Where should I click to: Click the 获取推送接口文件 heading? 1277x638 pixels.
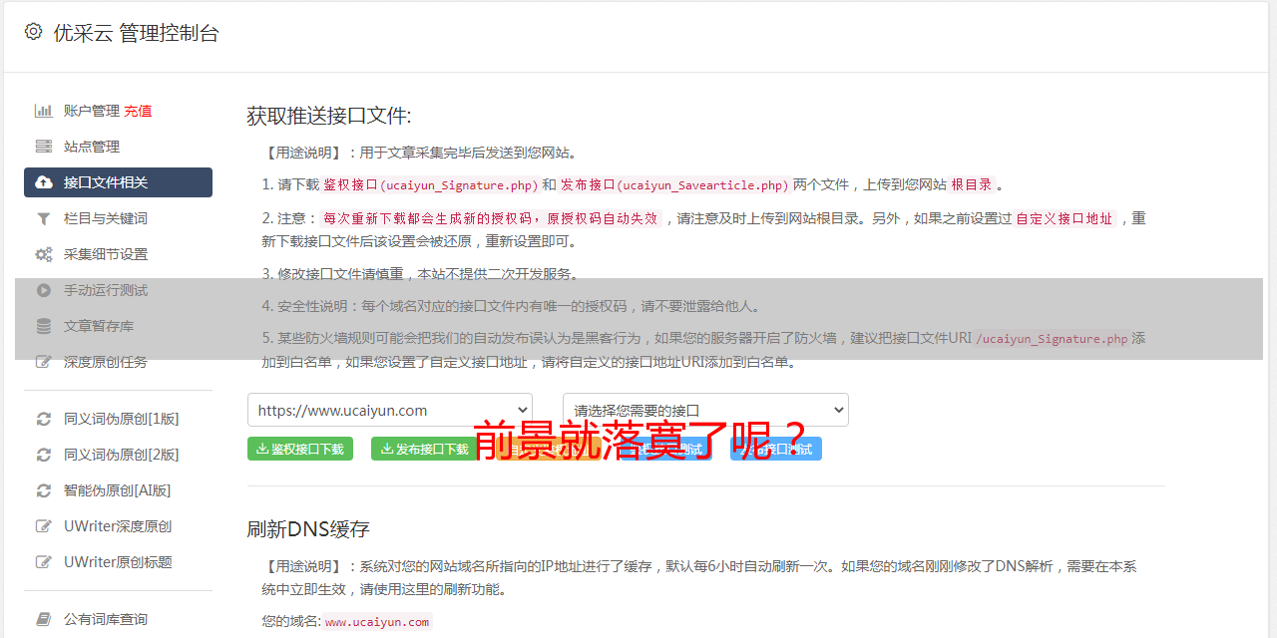point(329,116)
